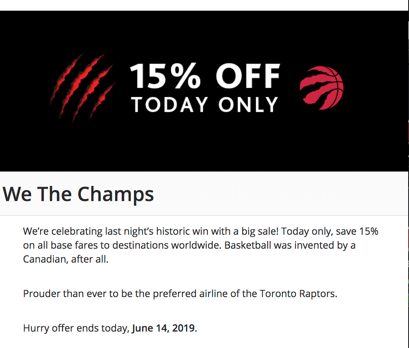Click 'Hurry offer ends today' text
Screen dimensions: 409x348
tap(75, 328)
